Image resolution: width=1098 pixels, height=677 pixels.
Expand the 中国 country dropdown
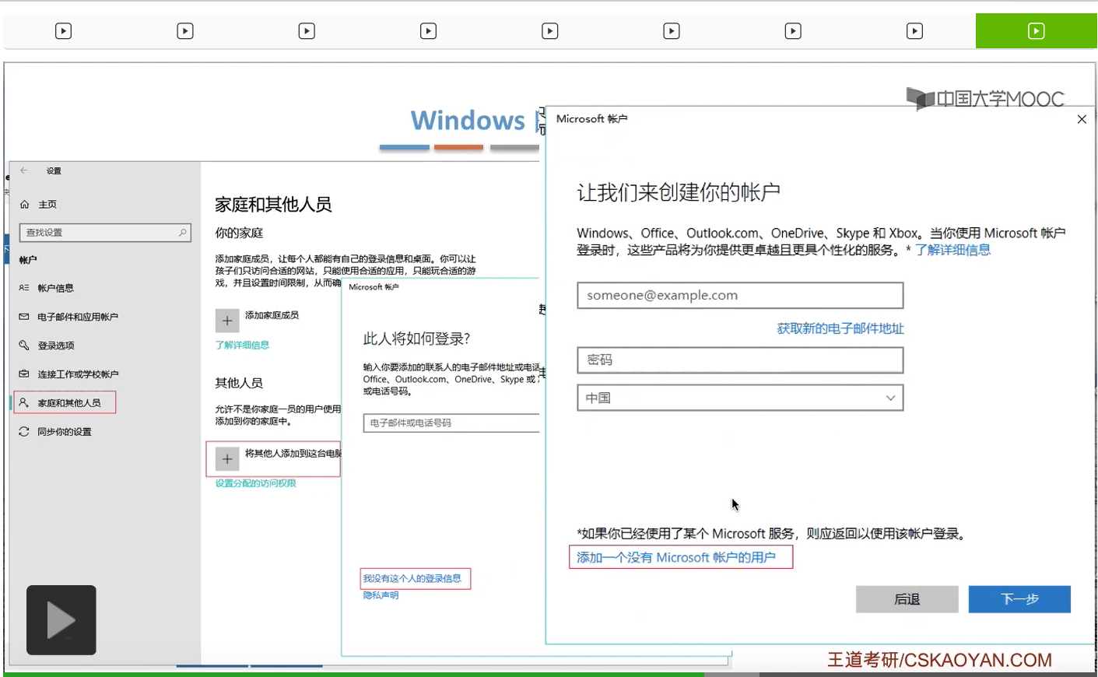(740, 398)
